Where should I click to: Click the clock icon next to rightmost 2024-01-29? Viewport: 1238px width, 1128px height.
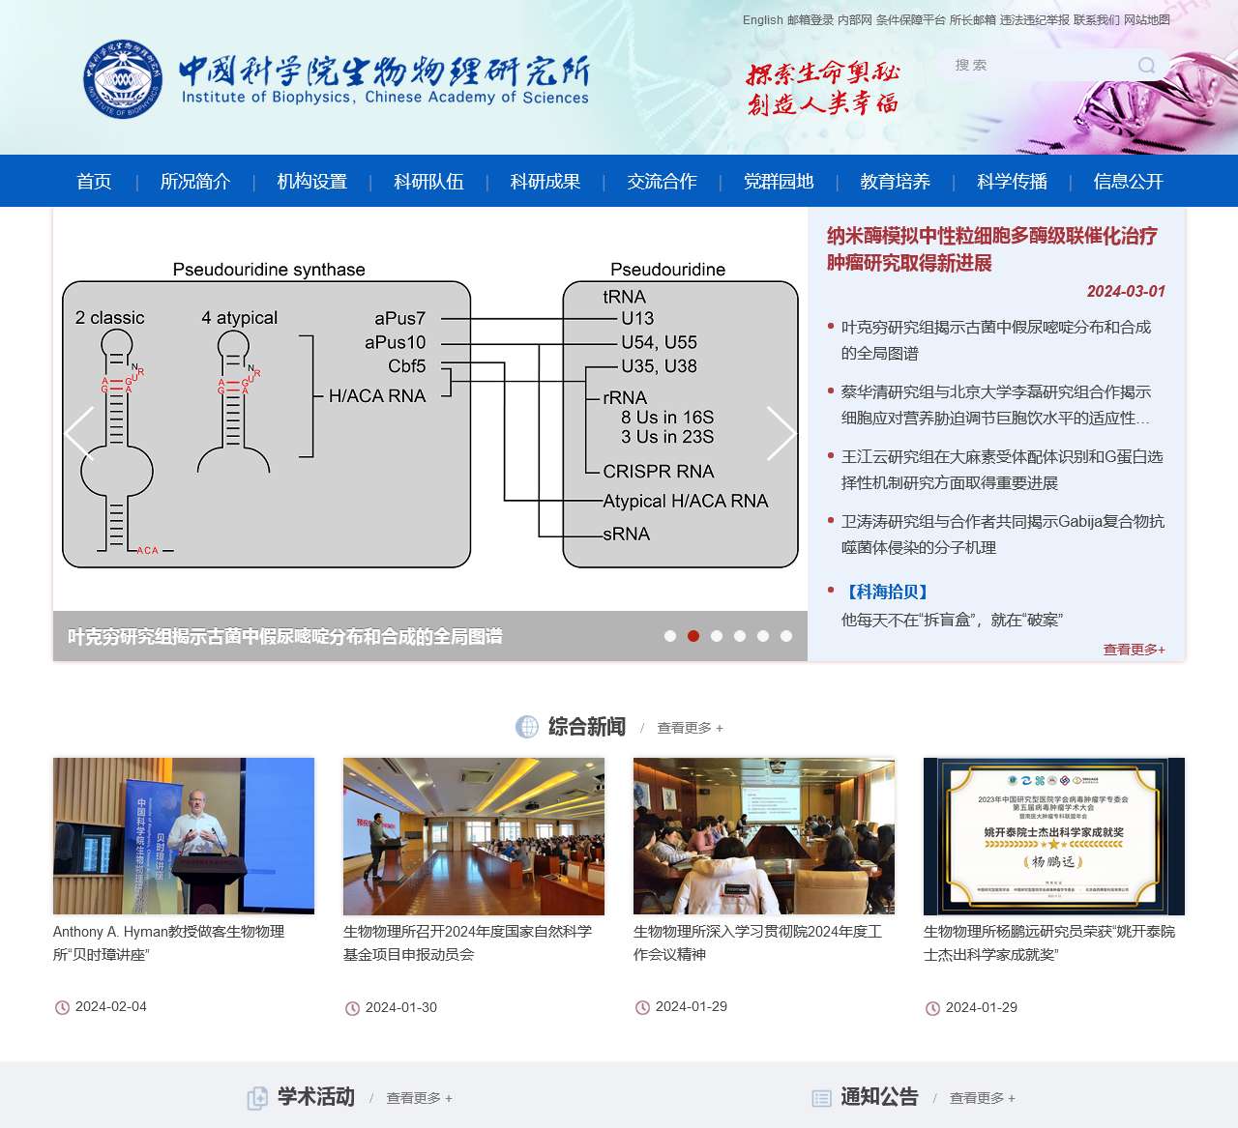click(x=931, y=1007)
